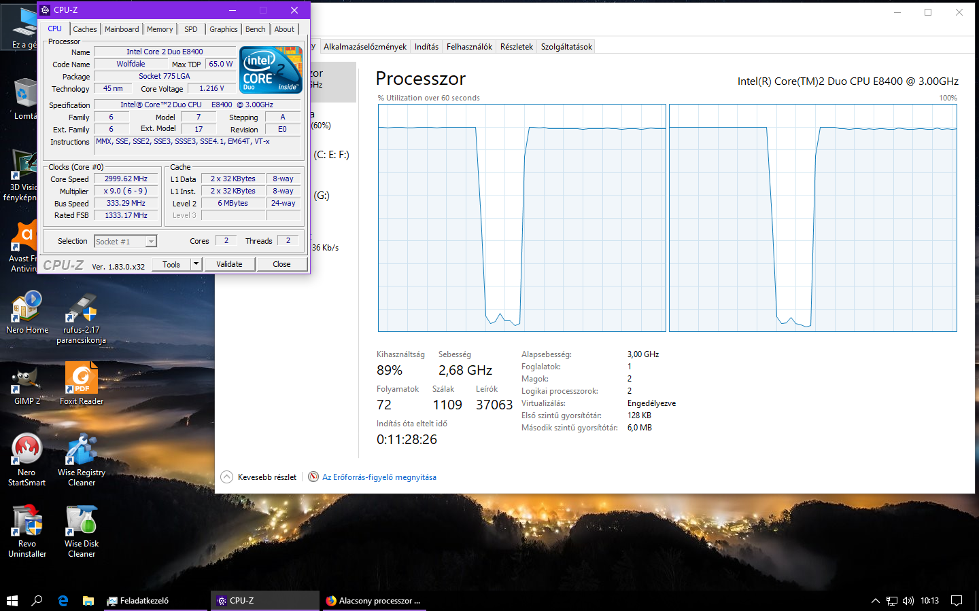Image resolution: width=979 pixels, height=611 pixels.
Task: Launch GIMP 2 from desktop
Action: (x=27, y=384)
